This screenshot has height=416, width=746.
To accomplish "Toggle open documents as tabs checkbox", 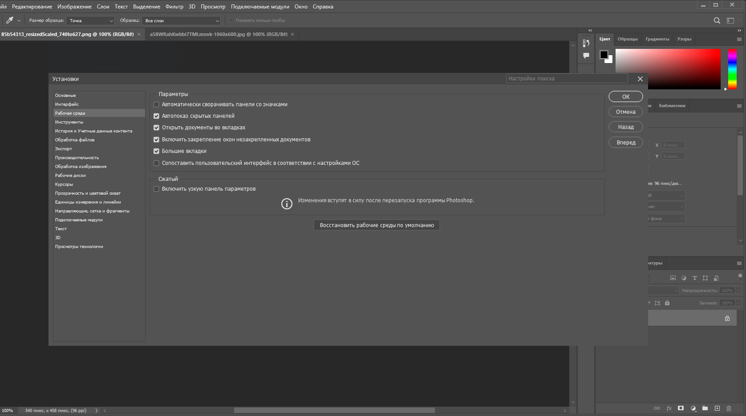I will (156, 128).
